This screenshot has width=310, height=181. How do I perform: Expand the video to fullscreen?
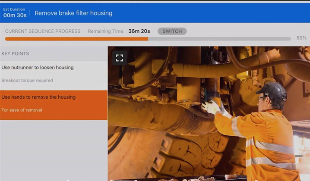120,58
